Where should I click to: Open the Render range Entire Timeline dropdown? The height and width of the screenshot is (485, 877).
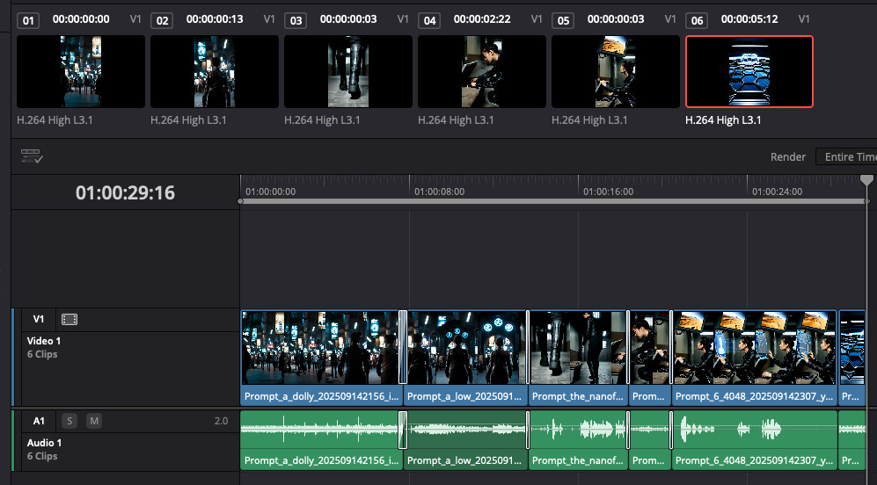pos(846,157)
